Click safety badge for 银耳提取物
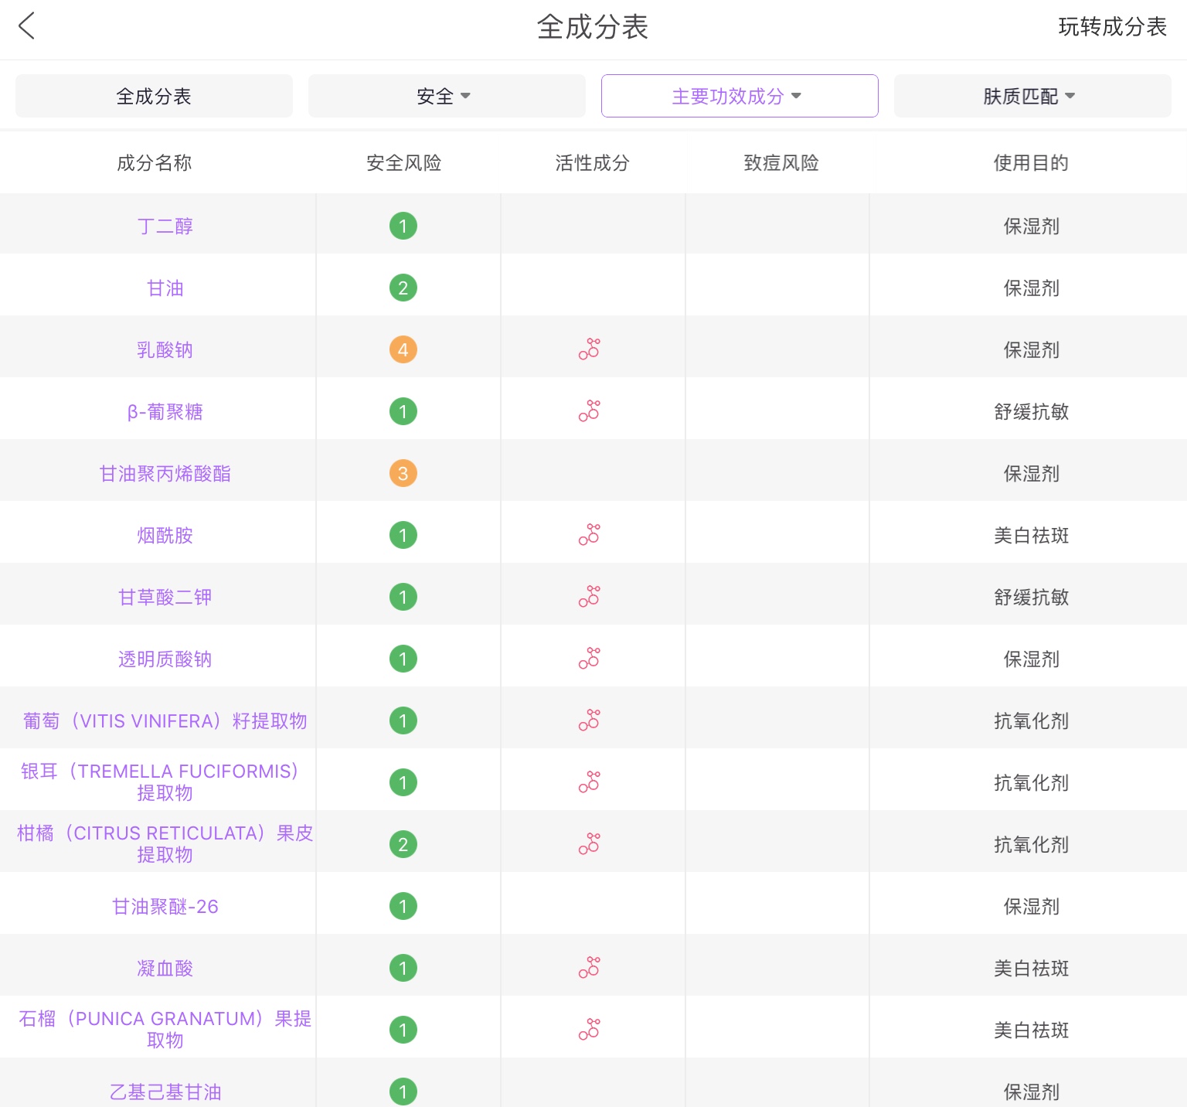This screenshot has width=1187, height=1107. click(403, 782)
